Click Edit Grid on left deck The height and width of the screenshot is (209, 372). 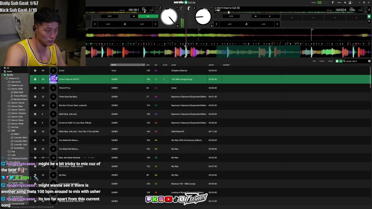click(x=122, y=10)
